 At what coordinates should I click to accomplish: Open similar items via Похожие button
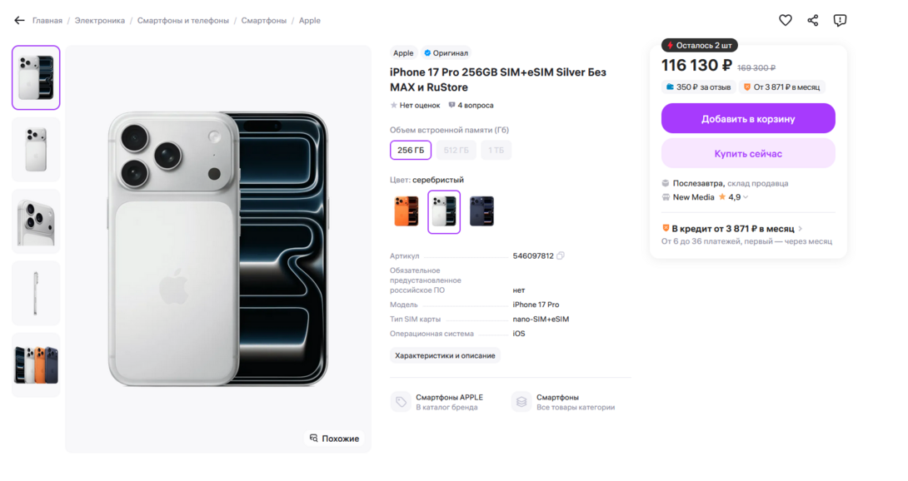pyautogui.click(x=334, y=438)
